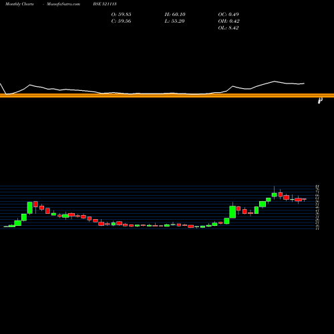
Task: Click the 'OH: 0.42' reading
Action: point(228,21)
